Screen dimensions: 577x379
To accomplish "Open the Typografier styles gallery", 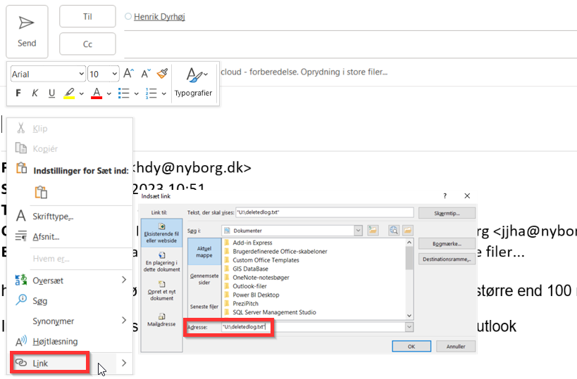I will pos(192,82).
